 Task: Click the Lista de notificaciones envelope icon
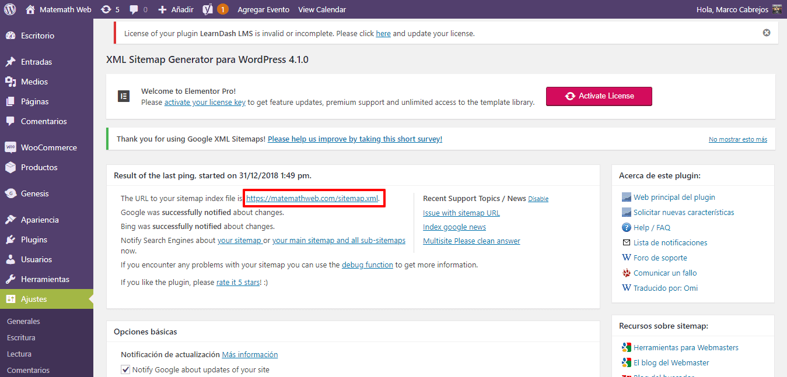627,242
